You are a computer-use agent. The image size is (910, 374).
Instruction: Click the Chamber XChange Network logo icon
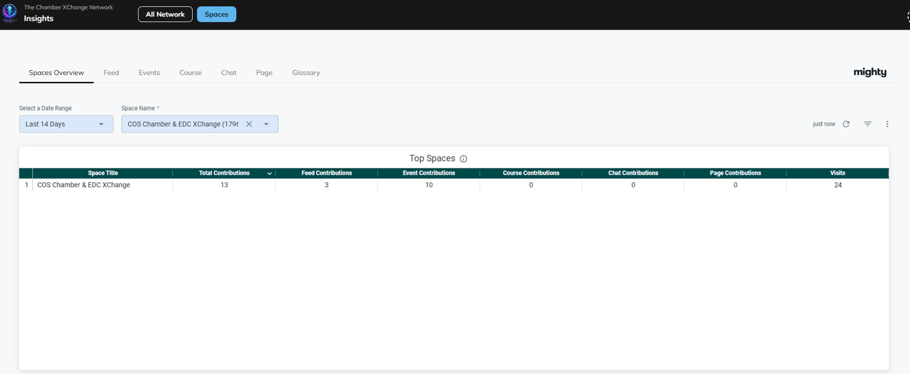point(9,13)
